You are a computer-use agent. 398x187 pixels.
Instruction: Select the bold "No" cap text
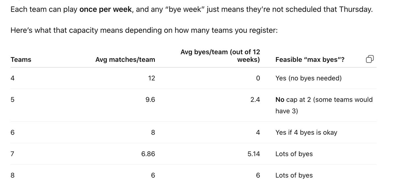[280, 100]
